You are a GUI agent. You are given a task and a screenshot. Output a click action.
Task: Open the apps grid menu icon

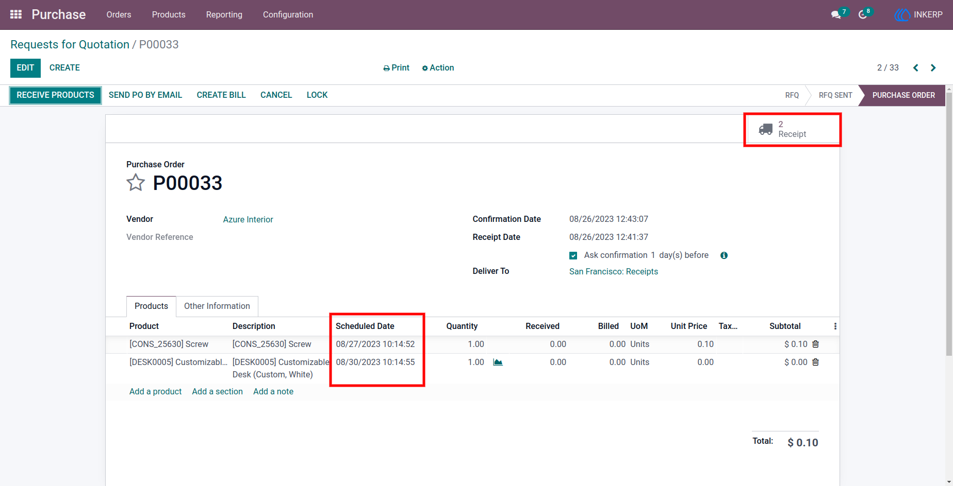pyautogui.click(x=16, y=14)
